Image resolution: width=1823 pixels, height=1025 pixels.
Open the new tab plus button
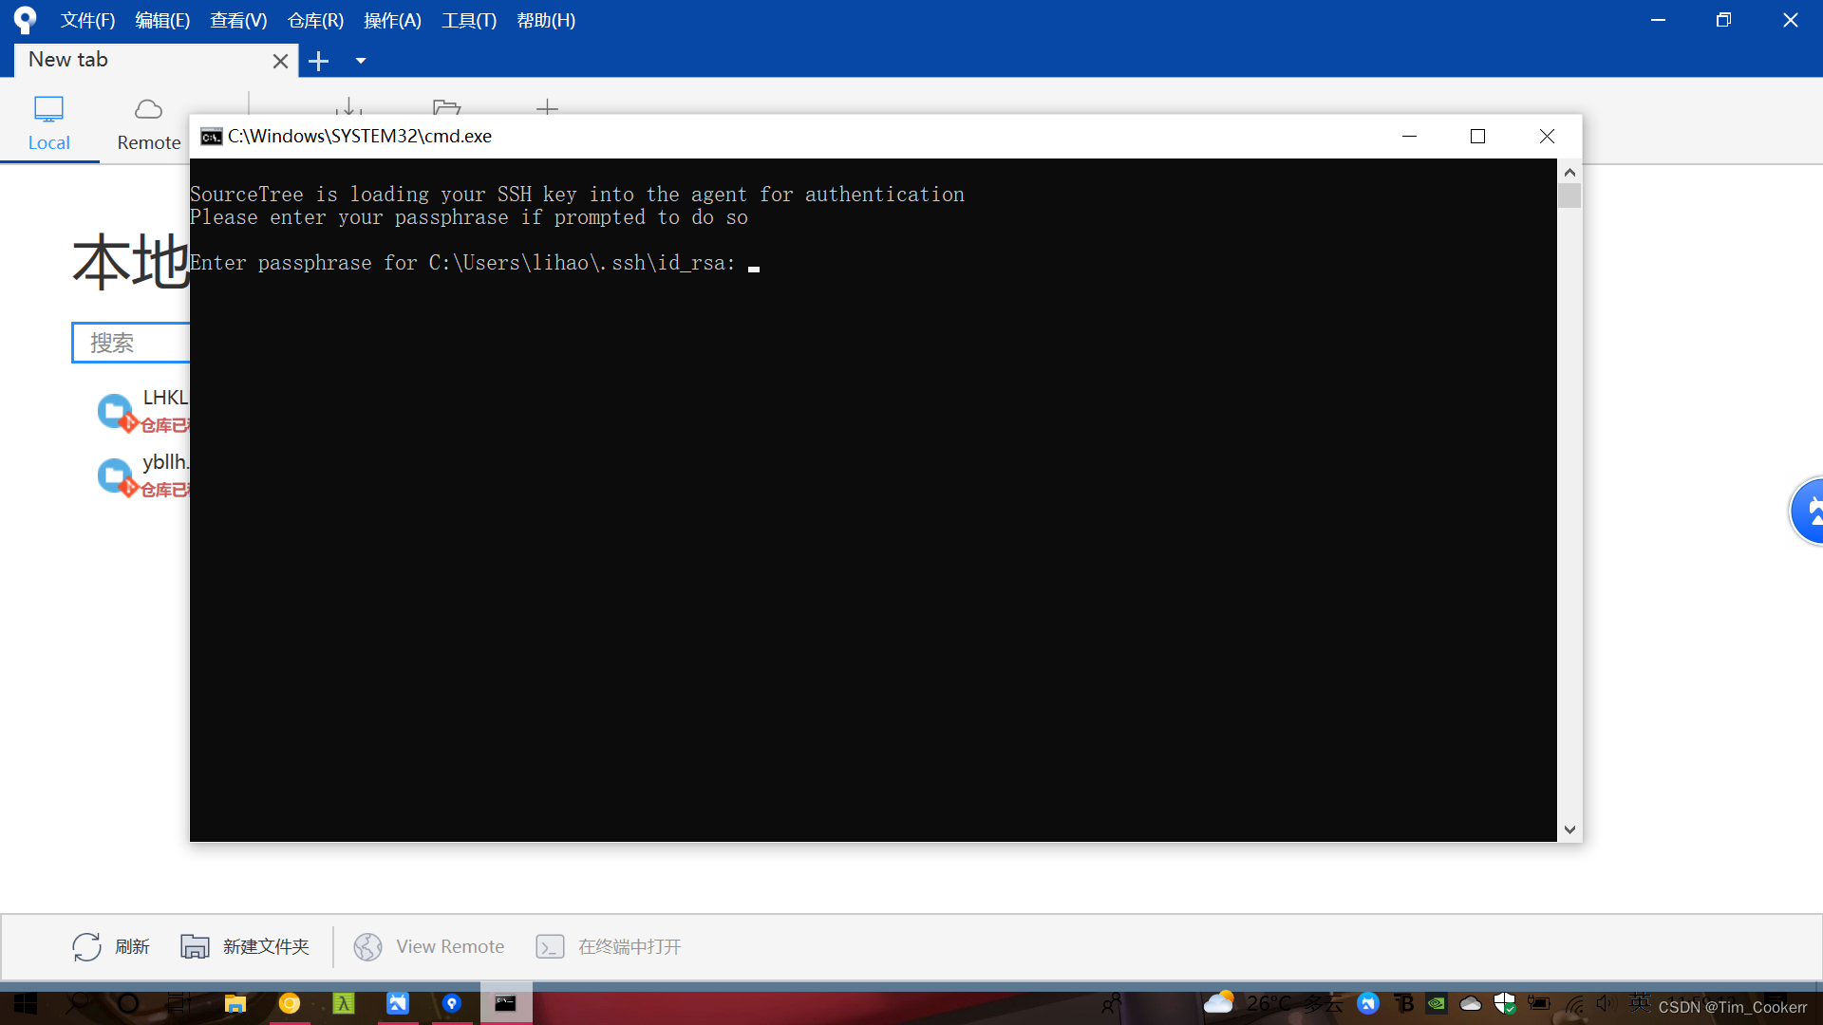(x=319, y=62)
